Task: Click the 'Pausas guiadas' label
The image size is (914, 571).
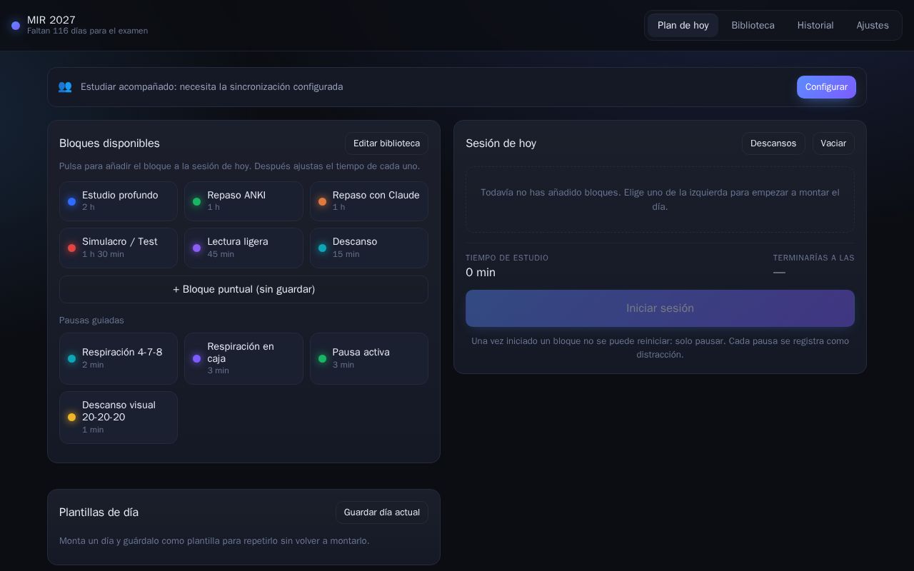Action: click(91, 320)
